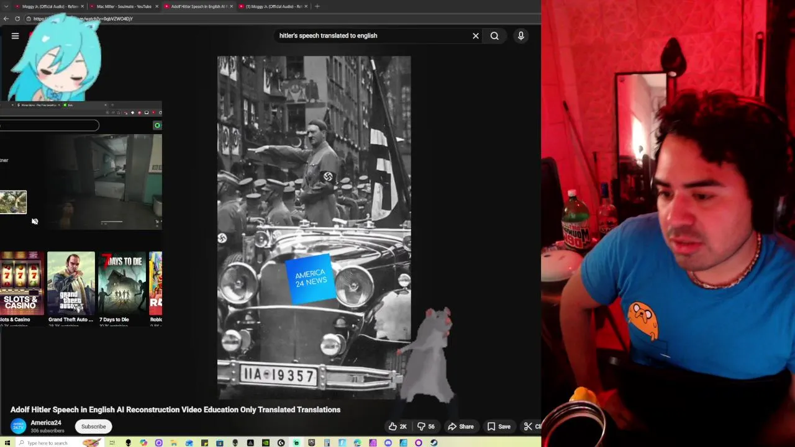This screenshot has height=447, width=795.
Task: Click the YouTube magnifier search button
Action: 494,35
